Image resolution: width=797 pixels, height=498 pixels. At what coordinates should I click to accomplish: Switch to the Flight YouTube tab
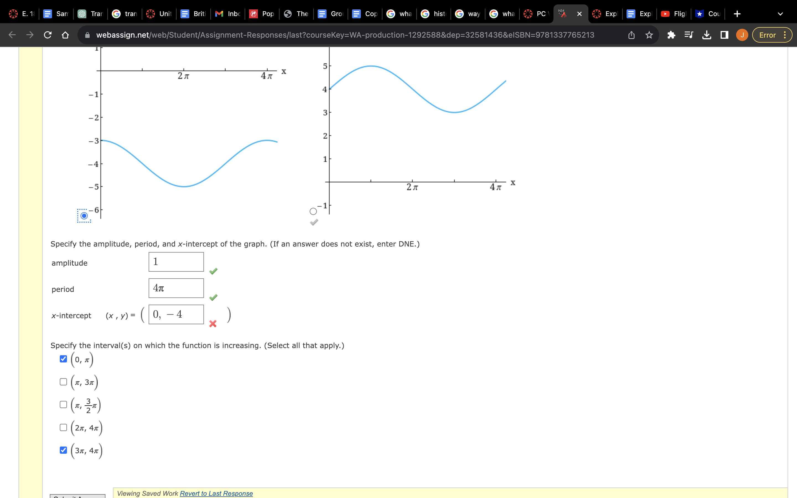(x=674, y=14)
